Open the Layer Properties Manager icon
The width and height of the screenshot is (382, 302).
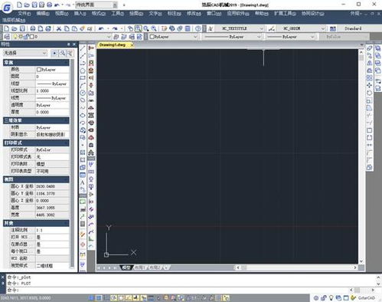click(x=7, y=37)
